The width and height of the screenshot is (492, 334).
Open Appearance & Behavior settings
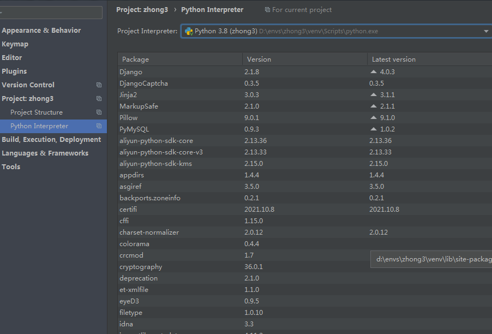[41, 31]
